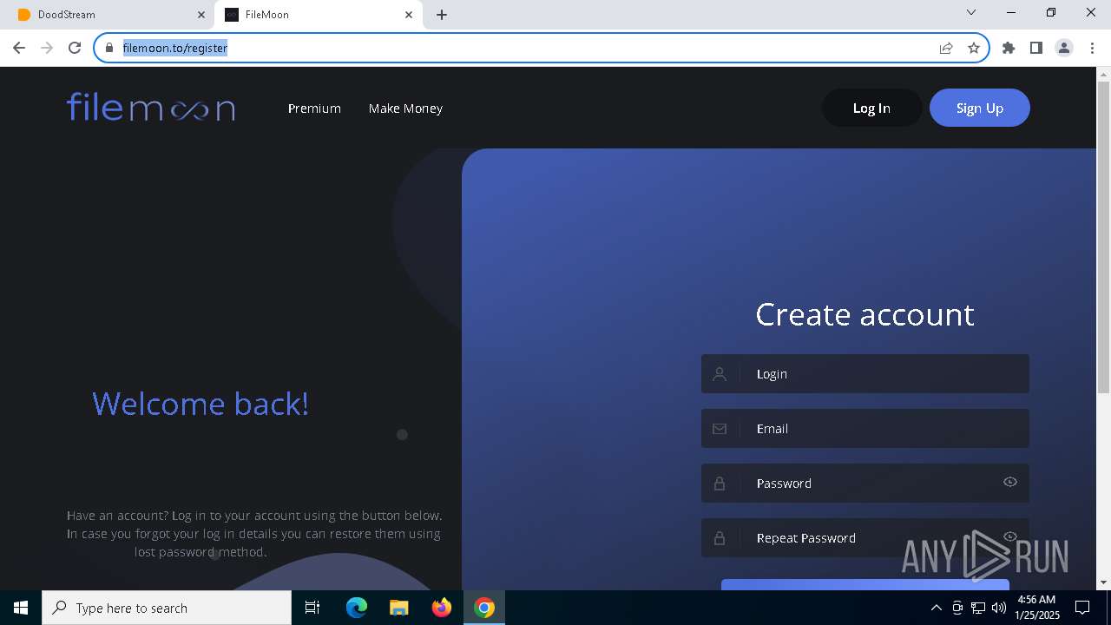Click the lock icon in Password field

pos(720,484)
